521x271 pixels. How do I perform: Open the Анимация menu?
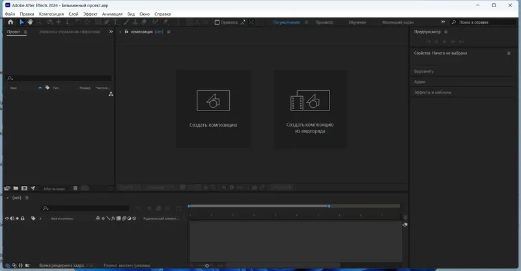[x=112, y=14]
